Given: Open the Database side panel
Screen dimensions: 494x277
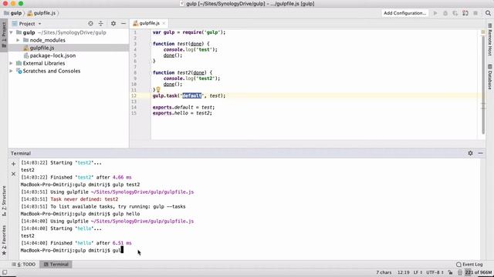Looking at the screenshot, I should click(490, 77).
